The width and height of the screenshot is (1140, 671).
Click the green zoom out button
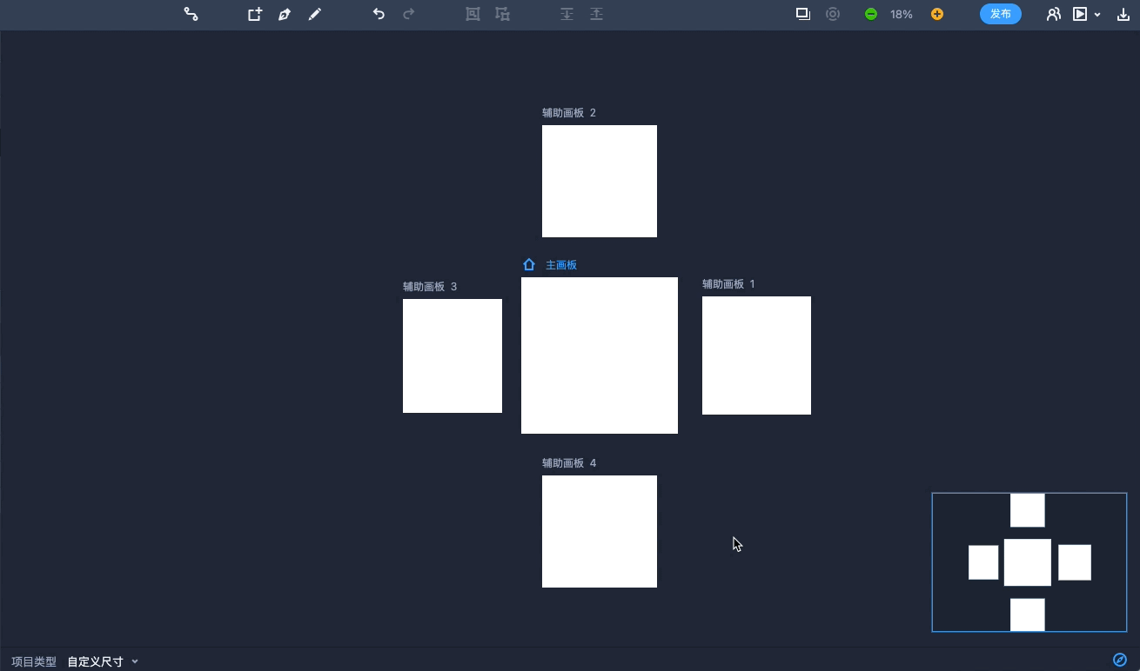[870, 14]
